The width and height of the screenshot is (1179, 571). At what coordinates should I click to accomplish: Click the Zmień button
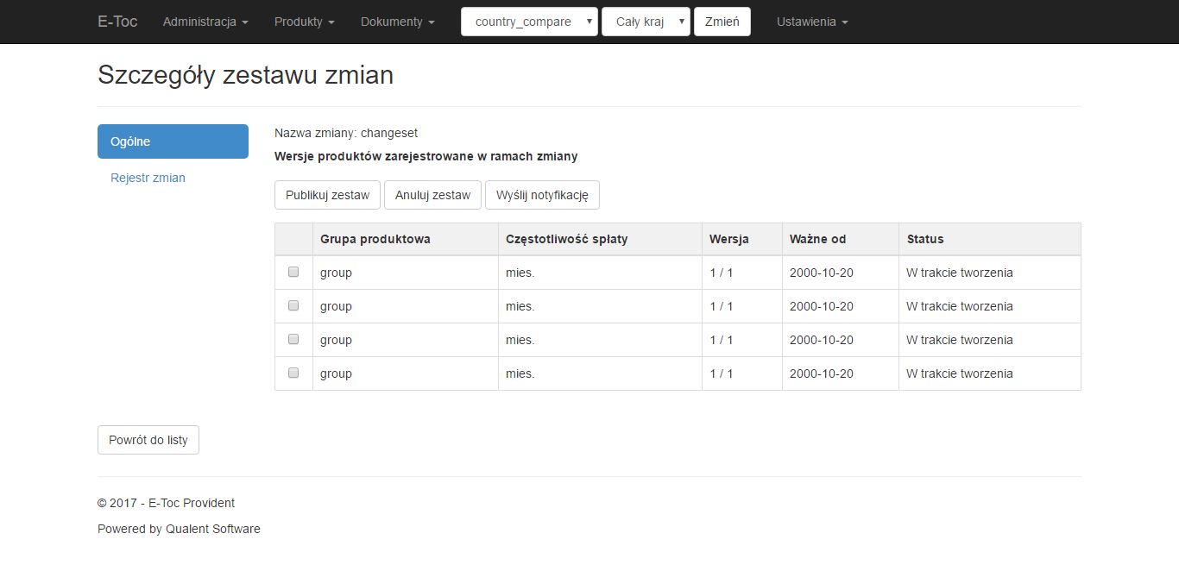click(722, 22)
